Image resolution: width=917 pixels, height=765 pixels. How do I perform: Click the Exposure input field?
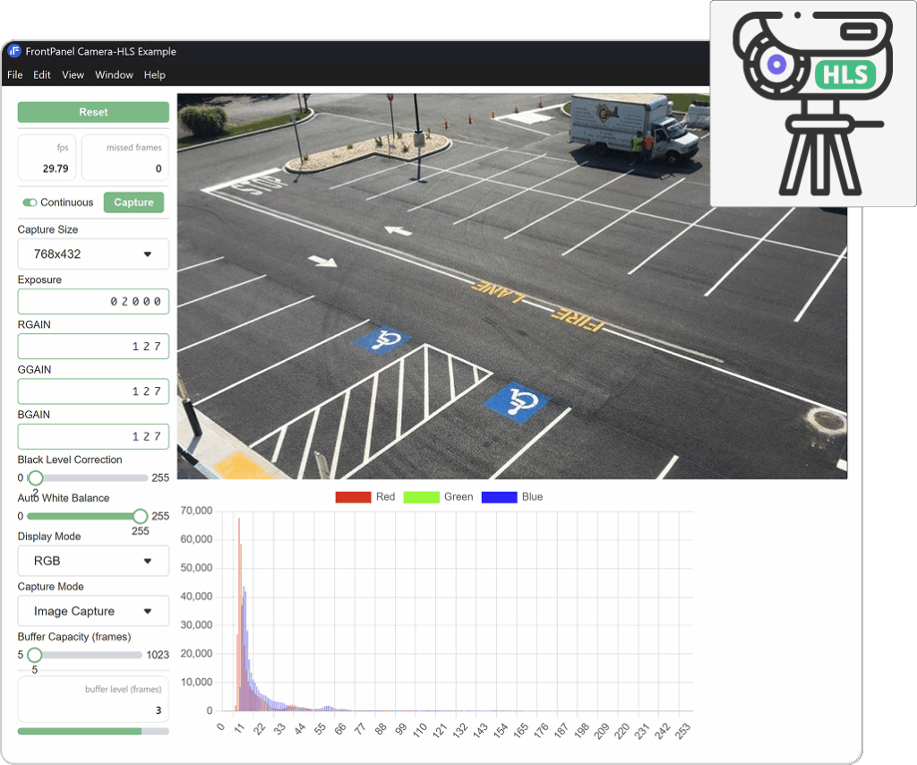pos(93,301)
